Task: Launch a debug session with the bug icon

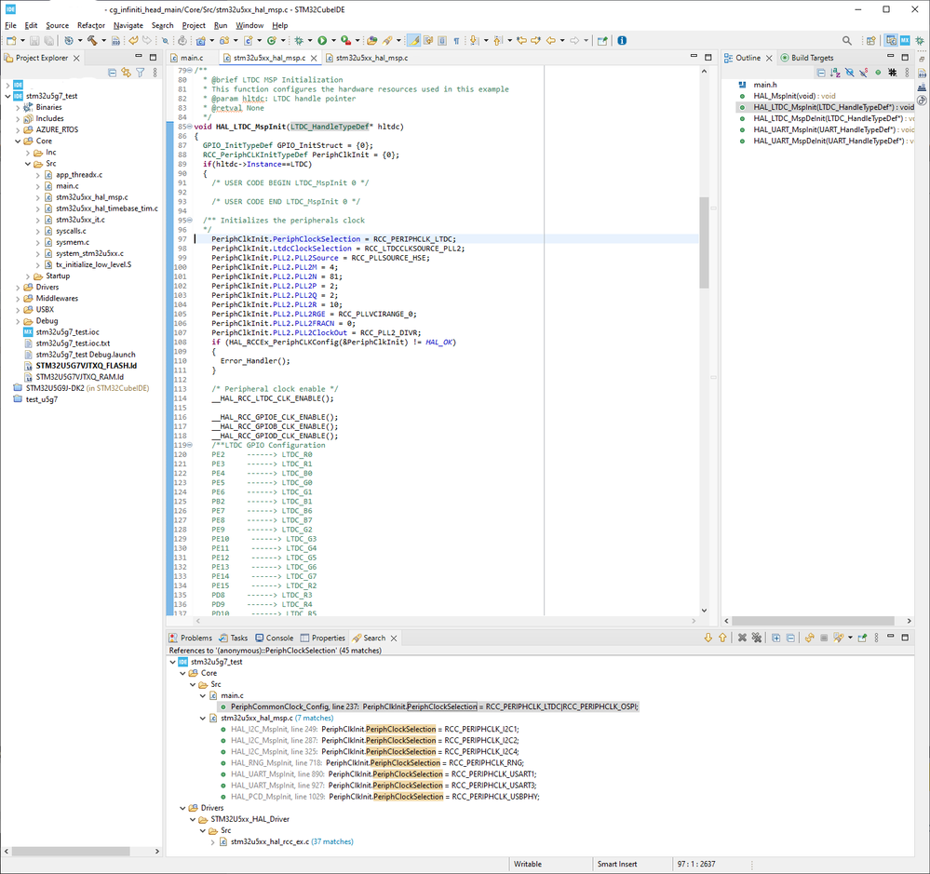Action: point(299,42)
